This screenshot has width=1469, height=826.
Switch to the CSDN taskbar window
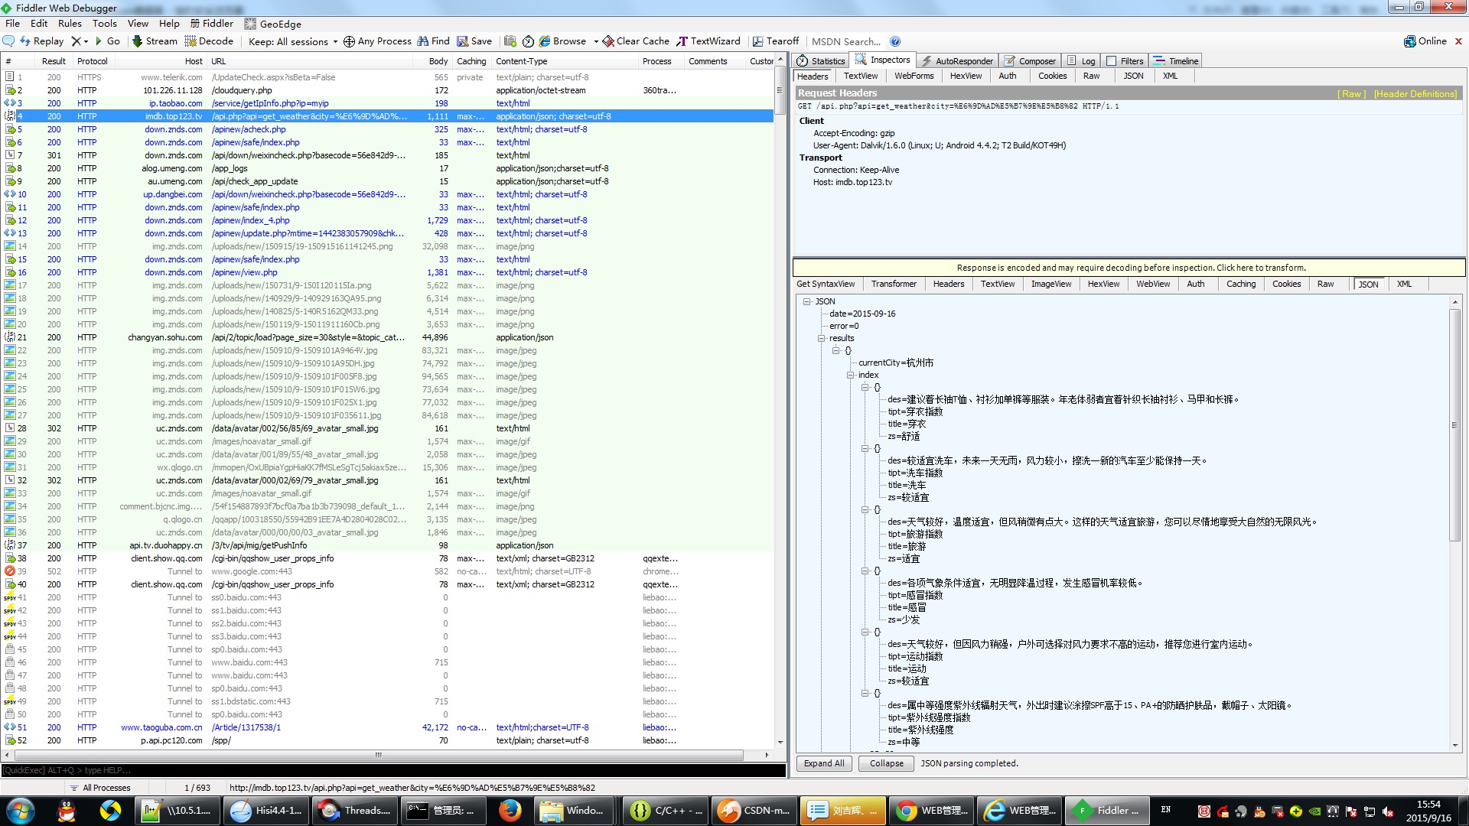[754, 811]
